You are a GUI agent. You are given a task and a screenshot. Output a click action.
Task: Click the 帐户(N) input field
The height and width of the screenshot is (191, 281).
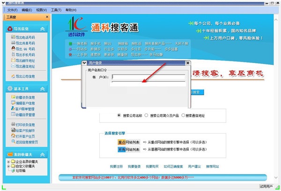[x=148, y=77]
